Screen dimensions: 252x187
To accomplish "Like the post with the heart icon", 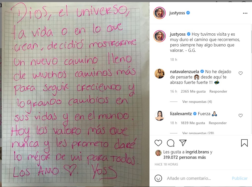I will point(158,143).
